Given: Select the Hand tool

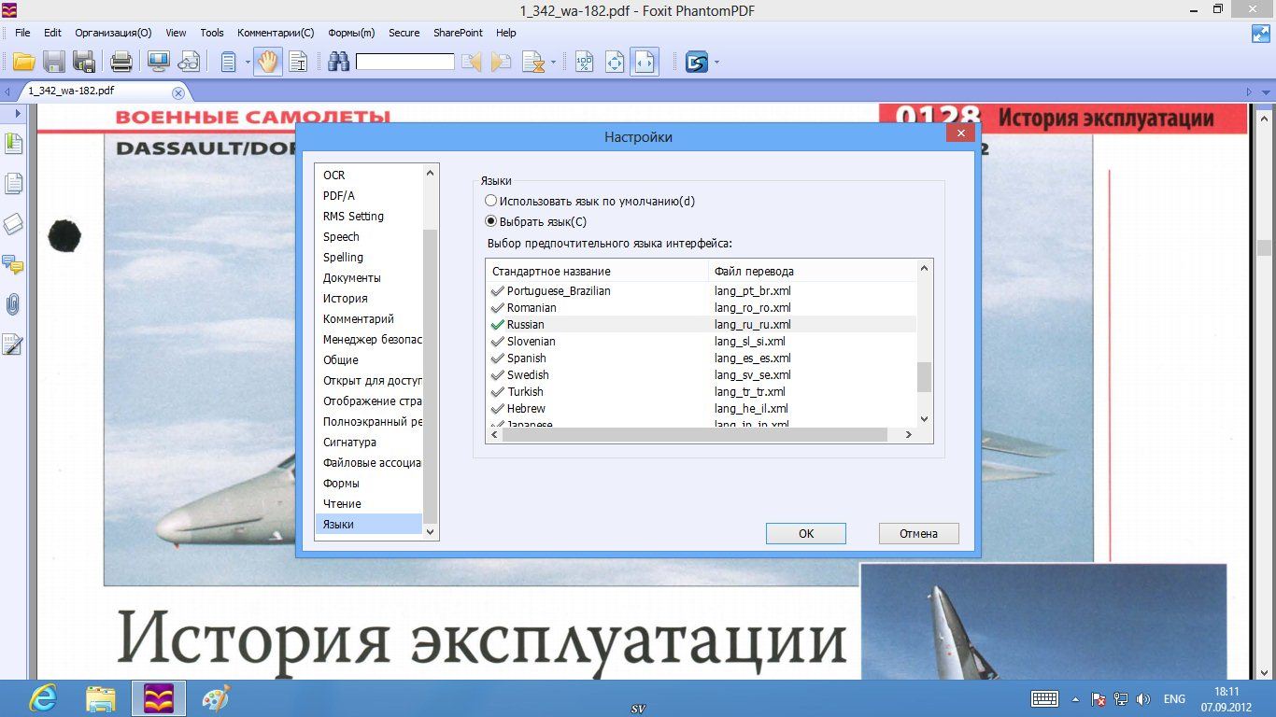Looking at the screenshot, I should 268,63.
